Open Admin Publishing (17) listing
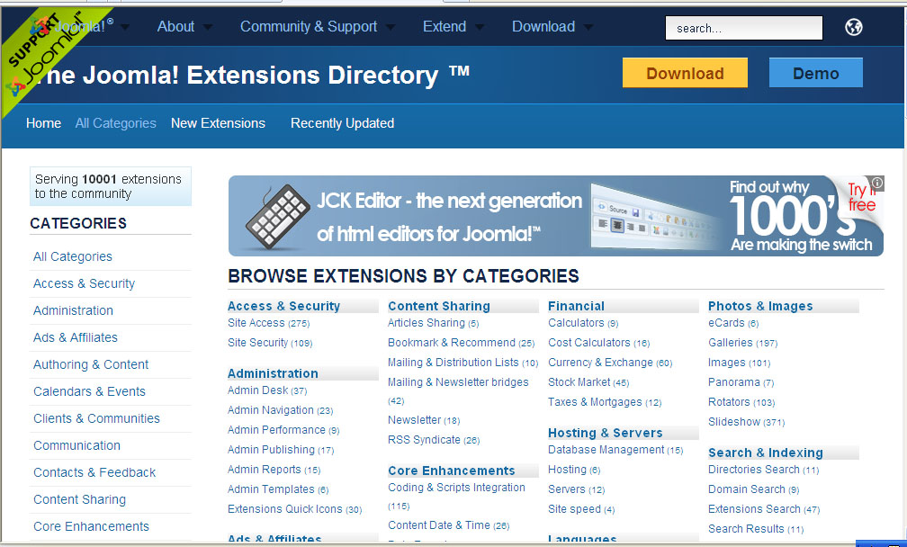The width and height of the screenshot is (907, 547). click(x=281, y=450)
